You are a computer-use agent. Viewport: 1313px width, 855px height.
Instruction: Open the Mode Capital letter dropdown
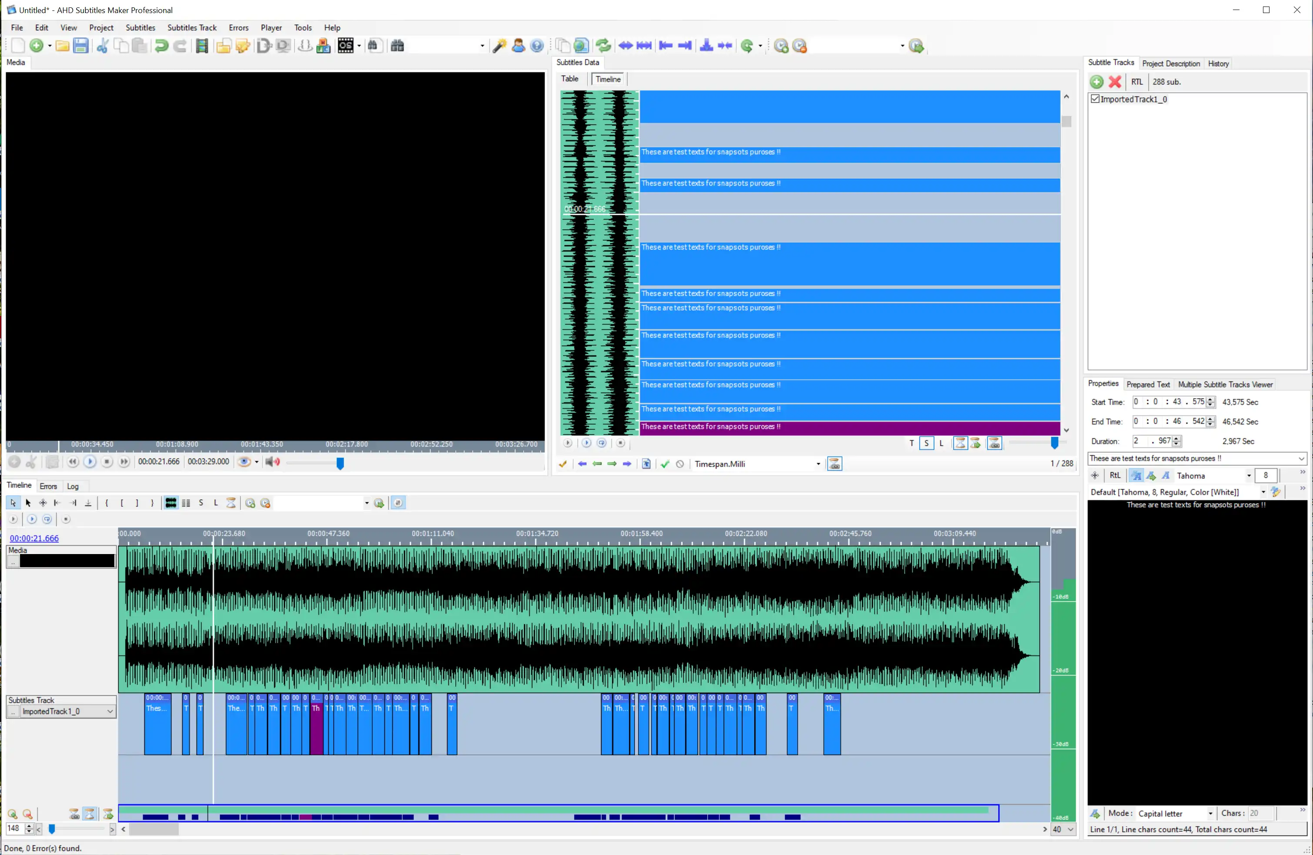pyautogui.click(x=1210, y=814)
